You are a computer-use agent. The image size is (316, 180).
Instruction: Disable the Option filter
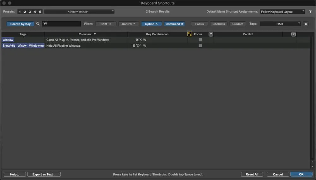(151, 24)
